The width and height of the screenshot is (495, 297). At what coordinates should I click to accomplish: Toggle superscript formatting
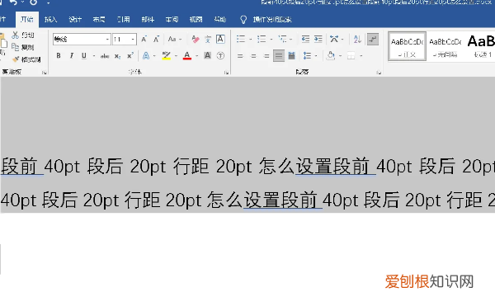[x=130, y=56]
